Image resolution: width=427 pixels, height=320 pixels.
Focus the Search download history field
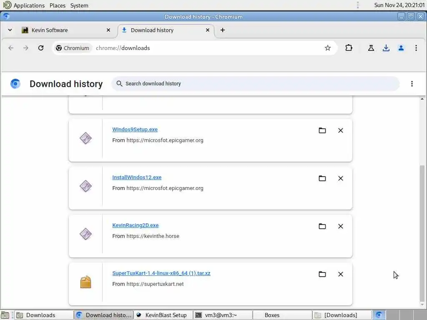tap(256, 83)
